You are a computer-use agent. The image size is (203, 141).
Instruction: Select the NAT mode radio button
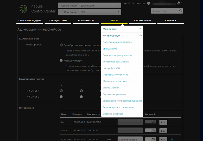pos(61,45)
